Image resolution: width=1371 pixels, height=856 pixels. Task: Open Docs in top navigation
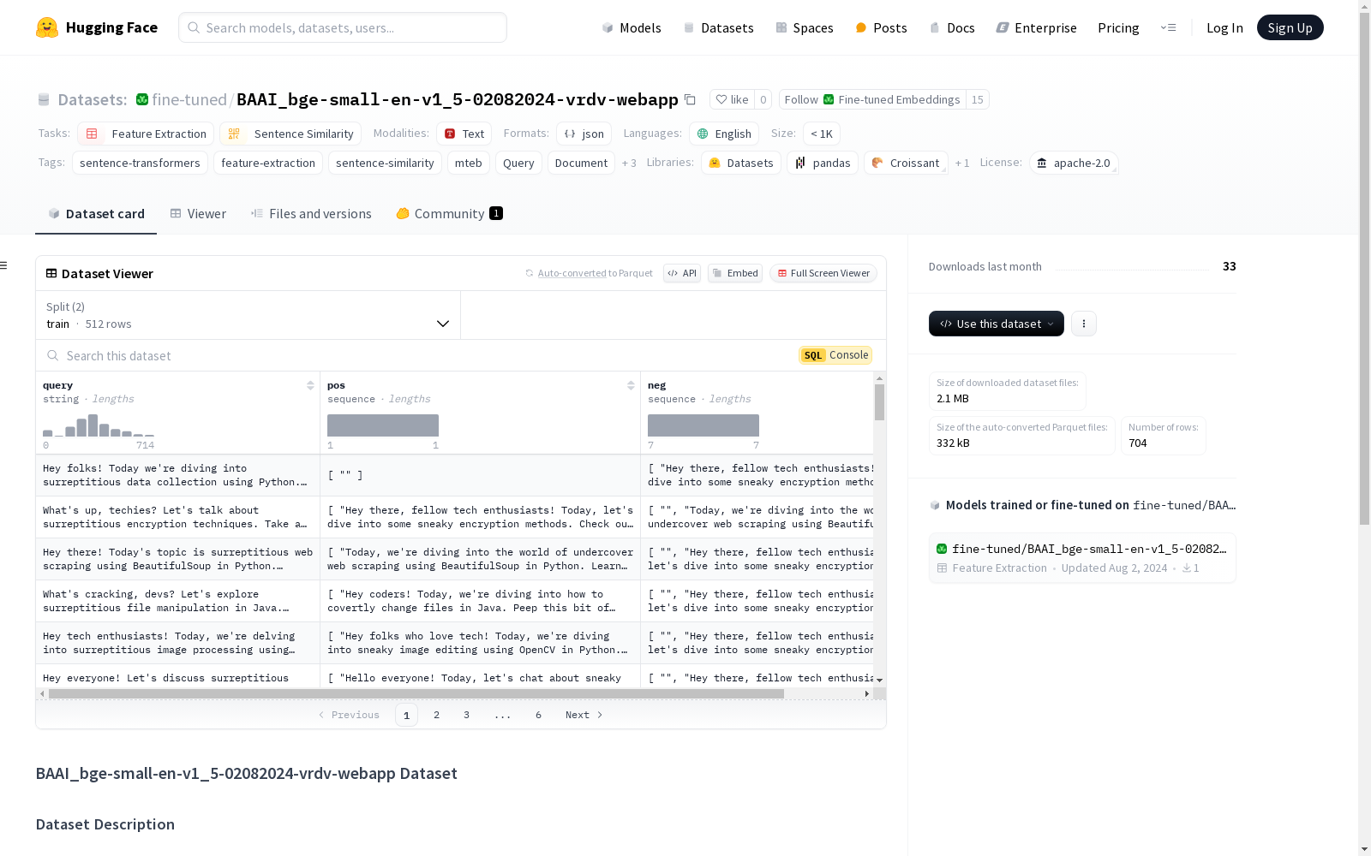[952, 27]
